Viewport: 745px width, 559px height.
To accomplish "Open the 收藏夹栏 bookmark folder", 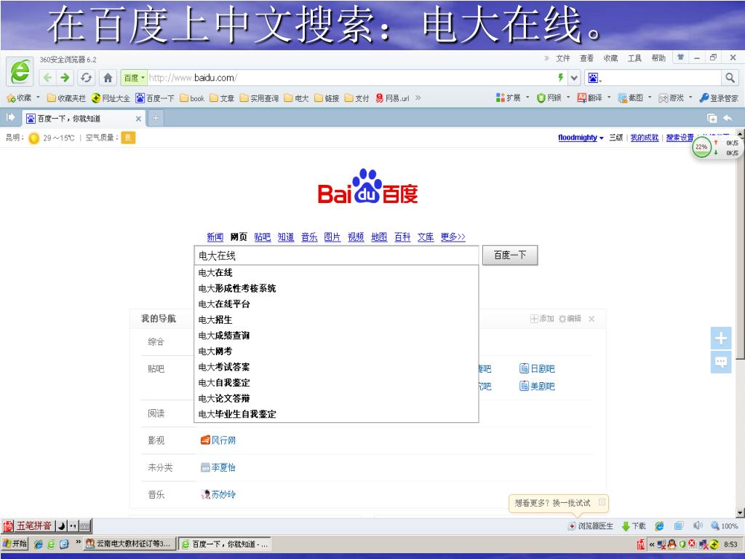I will [66, 98].
